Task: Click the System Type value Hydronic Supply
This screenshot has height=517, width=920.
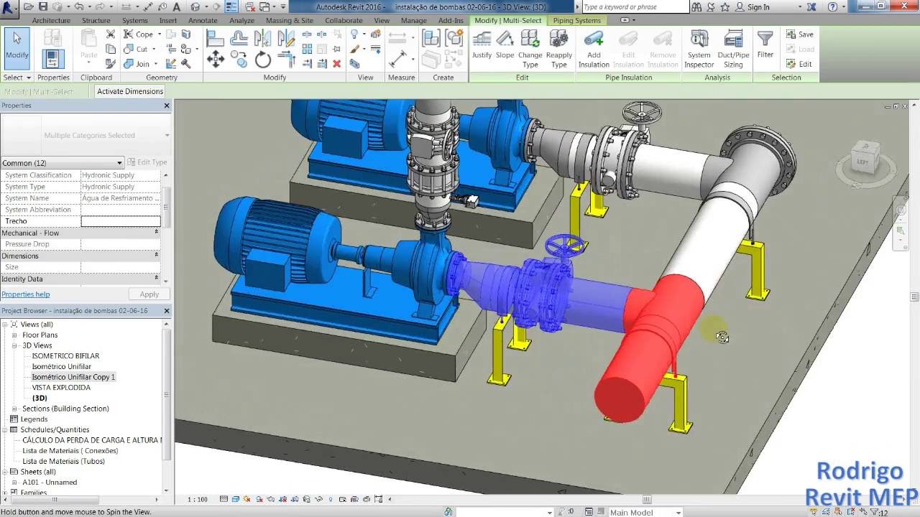Action: [121, 187]
